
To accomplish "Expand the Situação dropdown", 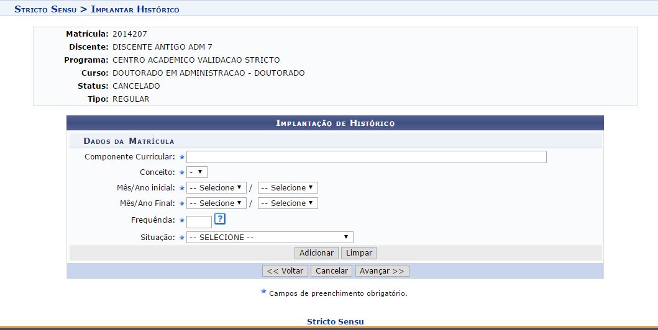I will [x=270, y=237].
